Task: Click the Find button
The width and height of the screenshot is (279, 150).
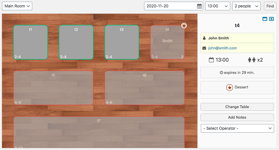Action: pos(270,6)
